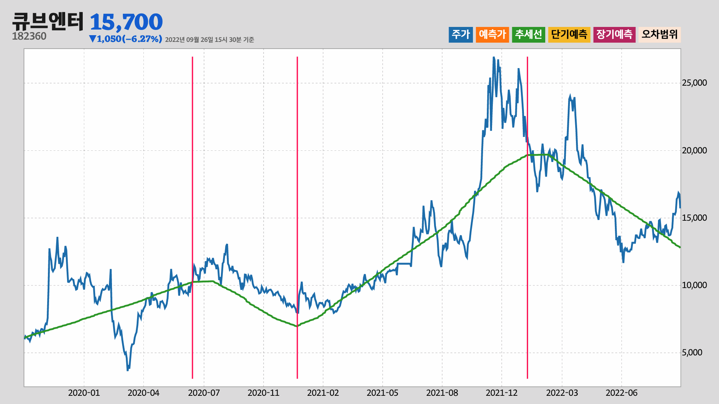
Task: Click the 2020-04 x-axis label
Action: coord(143,393)
